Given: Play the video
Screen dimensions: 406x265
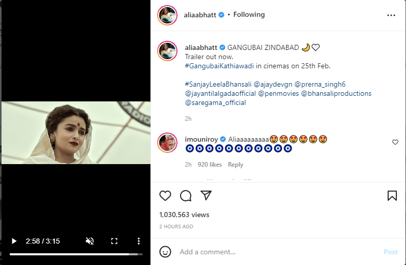Looking at the screenshot, I should click(x=14, y=241).
